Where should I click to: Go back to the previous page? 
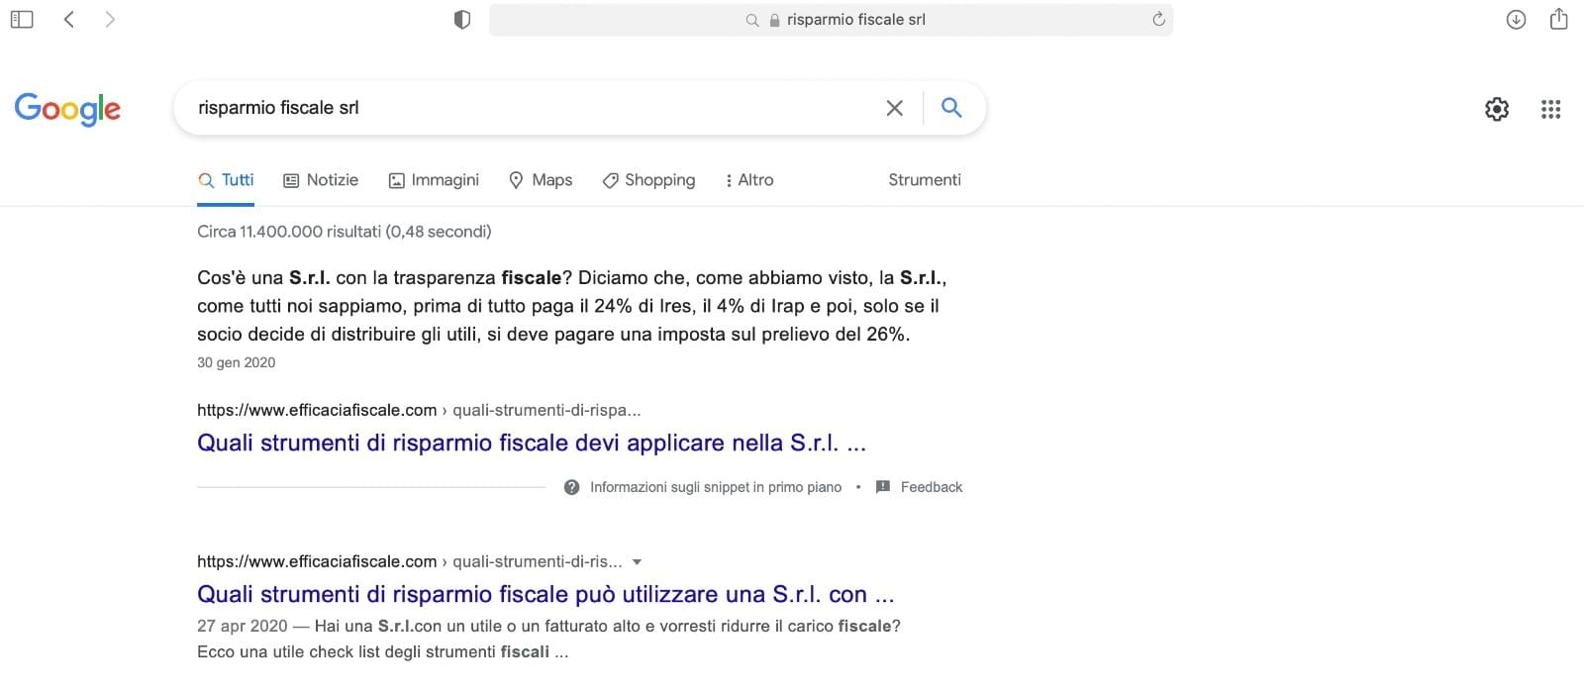69,19
